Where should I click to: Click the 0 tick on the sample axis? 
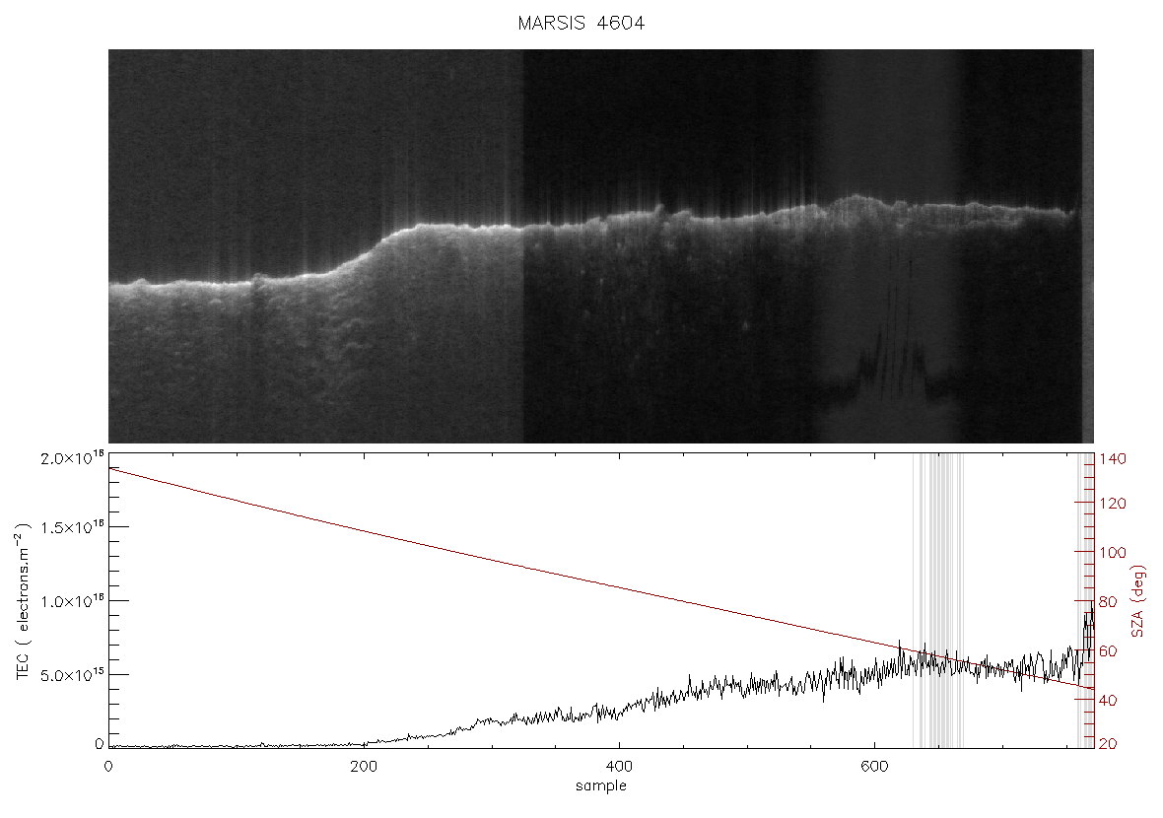[x=109, y=767]
